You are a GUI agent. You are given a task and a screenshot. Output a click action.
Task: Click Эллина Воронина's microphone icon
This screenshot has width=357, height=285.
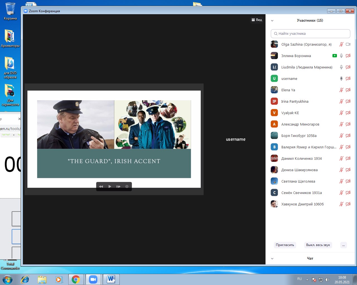tap(341, 56)
